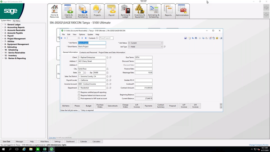Click the Change Company/Access link
The width and height of the screenshot is (270, 152).
click(258, 145)
